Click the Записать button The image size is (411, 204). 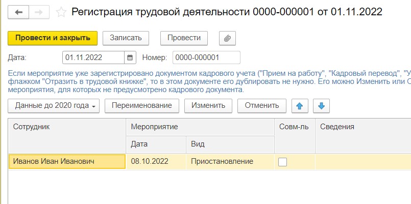point(125,38)
